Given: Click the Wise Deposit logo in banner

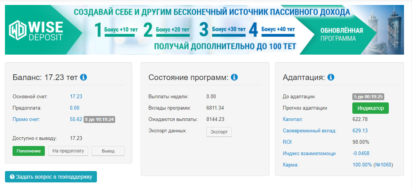Looking at the screenshot, I should pos(36,30).
